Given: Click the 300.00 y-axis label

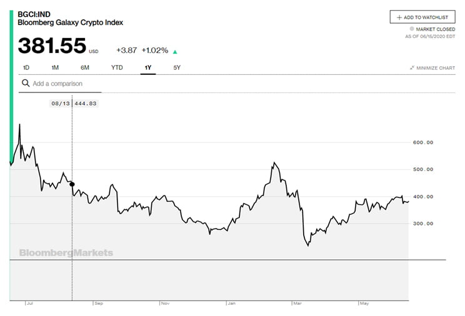Looking at the screenshot, I should (423, 224).
